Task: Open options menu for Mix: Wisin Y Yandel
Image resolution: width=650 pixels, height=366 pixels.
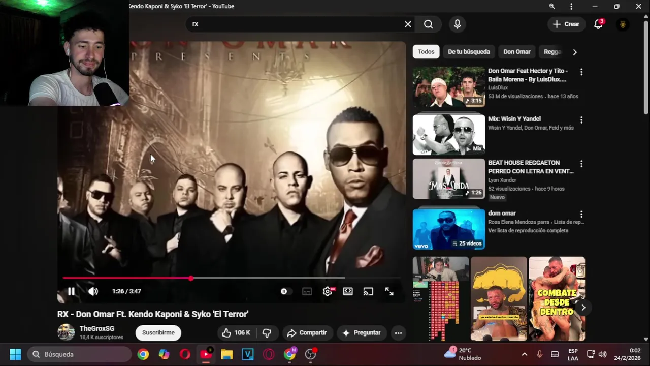Action: (x=581, y=120)
